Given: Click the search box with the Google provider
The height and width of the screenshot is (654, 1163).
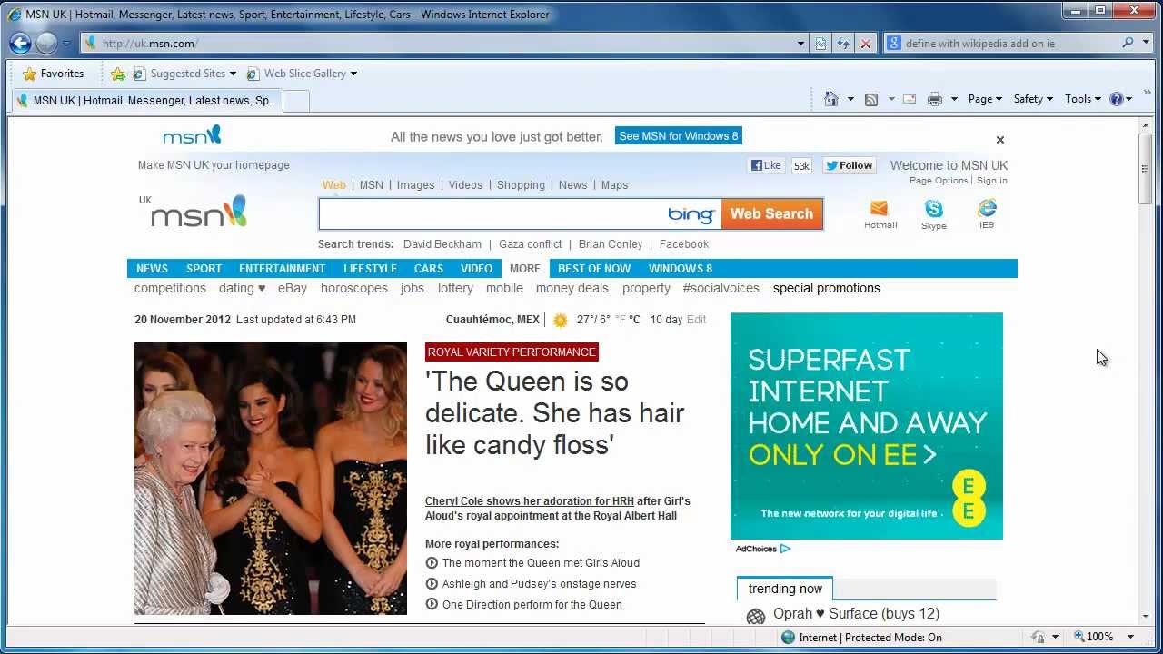Looking at the screenshot, I should tap(999, 43).
